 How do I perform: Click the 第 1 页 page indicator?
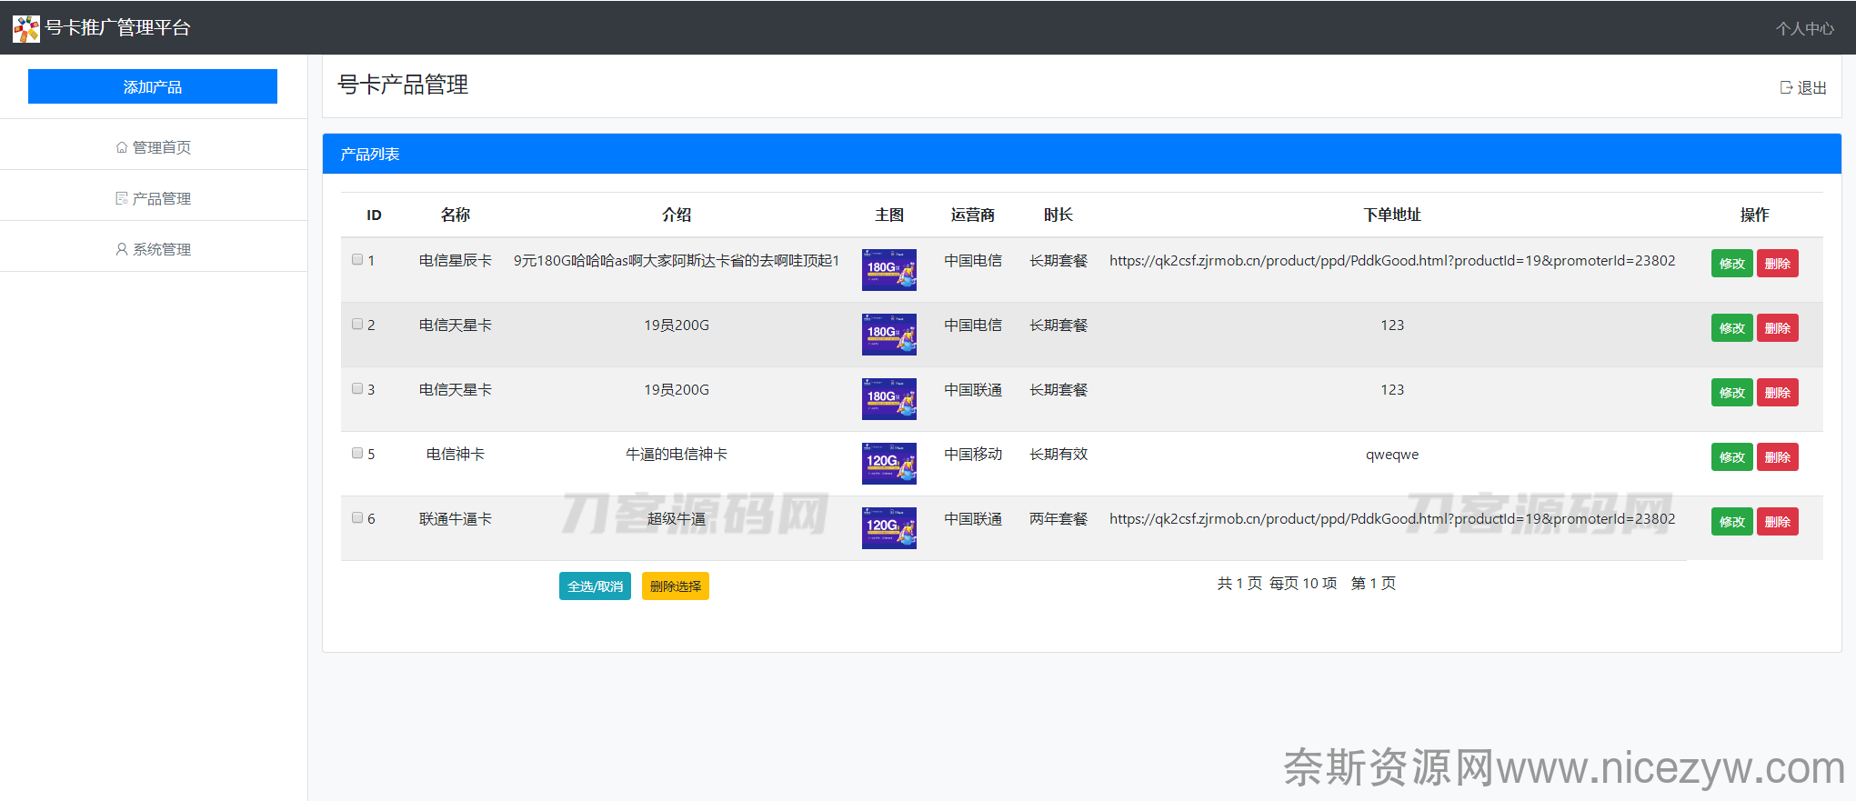point(1373,584)
